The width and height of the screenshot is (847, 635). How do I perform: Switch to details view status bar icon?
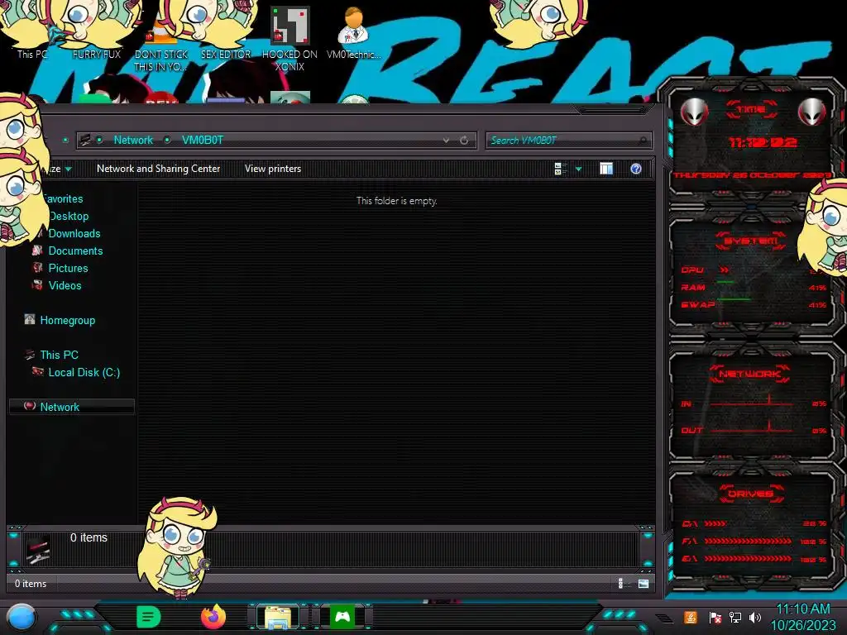tap(620, 583)
